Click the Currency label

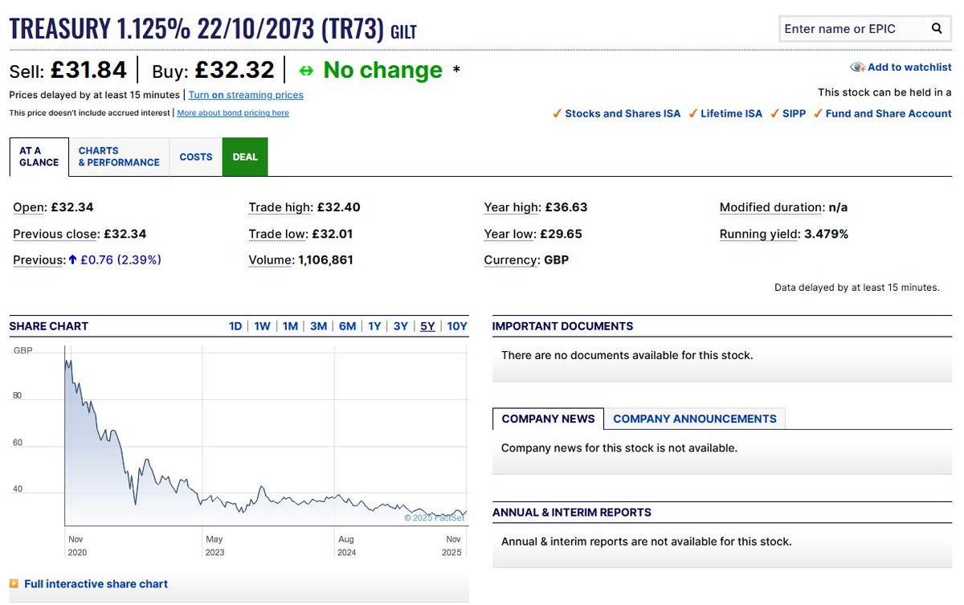(512, 260)
